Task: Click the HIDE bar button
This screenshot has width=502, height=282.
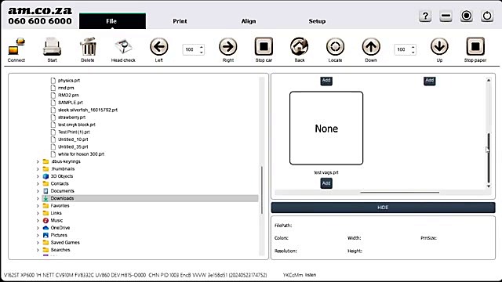Action: click(383, 208)
